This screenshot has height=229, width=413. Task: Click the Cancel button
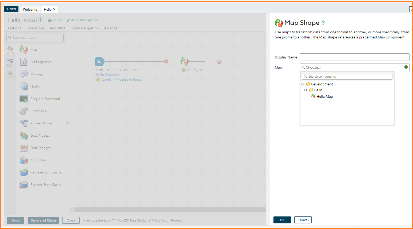(x=303, y=220)
